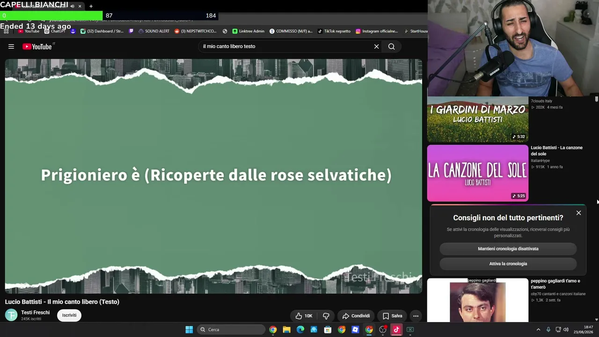This screenshot has width=599, height=337.
Task: Open the StartHouse bookmark
Action: pos(415,31)
